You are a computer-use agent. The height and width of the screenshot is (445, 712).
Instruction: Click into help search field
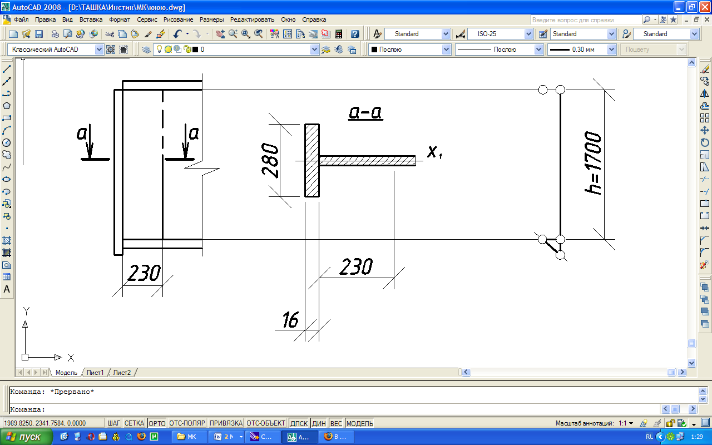586,19
